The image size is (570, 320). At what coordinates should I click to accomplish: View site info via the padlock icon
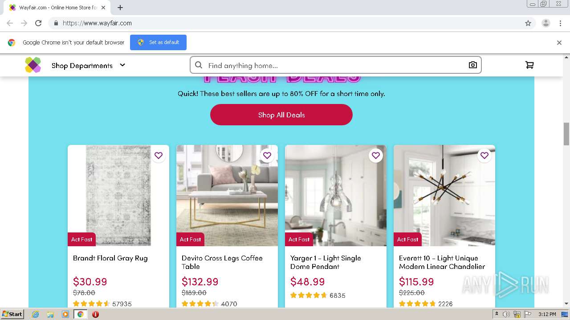[x=56, y=23]
